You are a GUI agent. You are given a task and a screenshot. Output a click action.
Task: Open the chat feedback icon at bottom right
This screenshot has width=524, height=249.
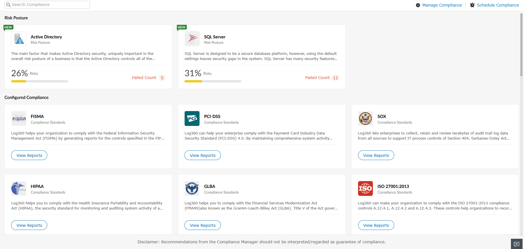(516, 244)
